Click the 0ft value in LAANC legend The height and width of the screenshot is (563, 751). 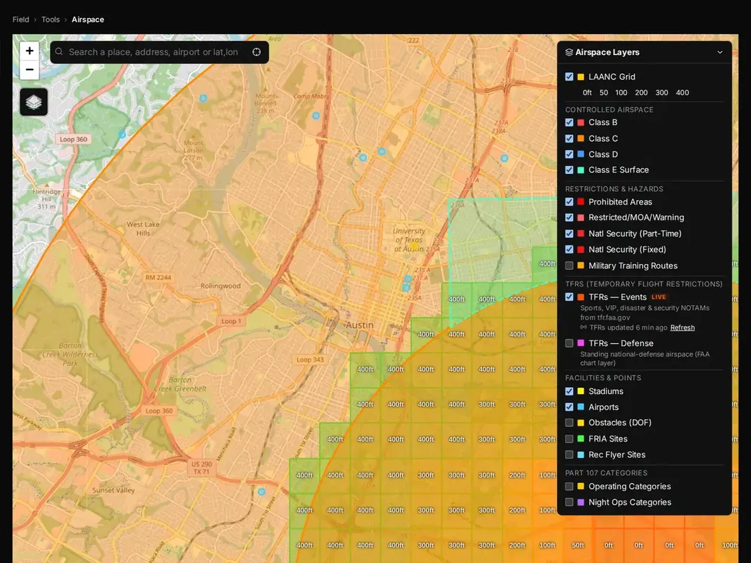(x=587, y=93)
